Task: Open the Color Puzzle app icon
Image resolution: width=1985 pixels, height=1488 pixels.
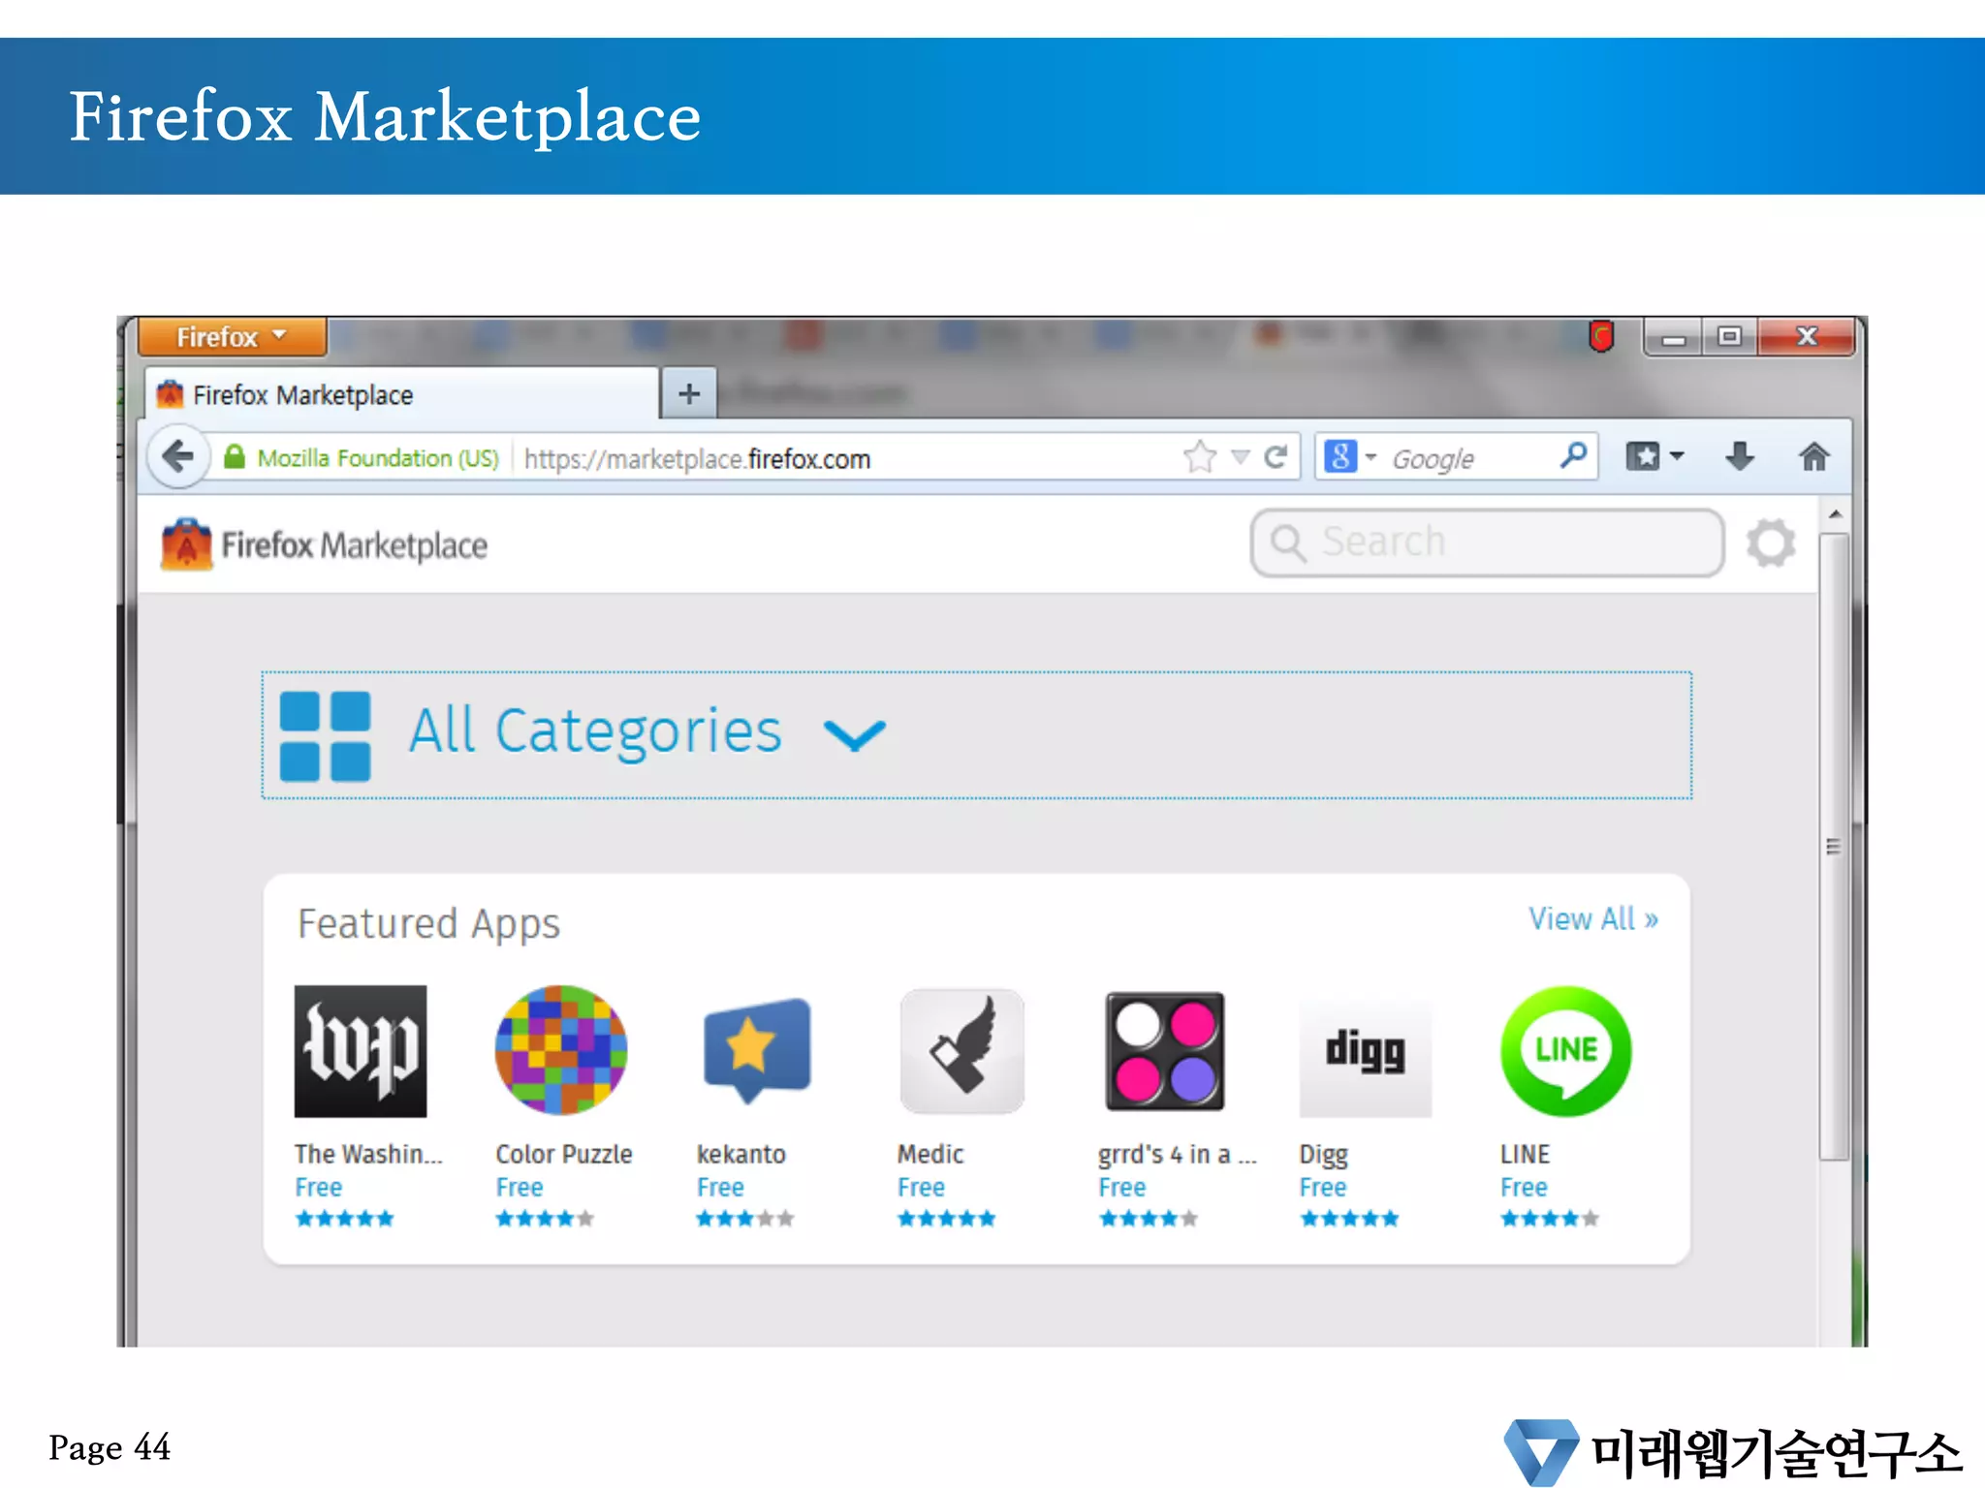Action: [x=561, y=1050]
